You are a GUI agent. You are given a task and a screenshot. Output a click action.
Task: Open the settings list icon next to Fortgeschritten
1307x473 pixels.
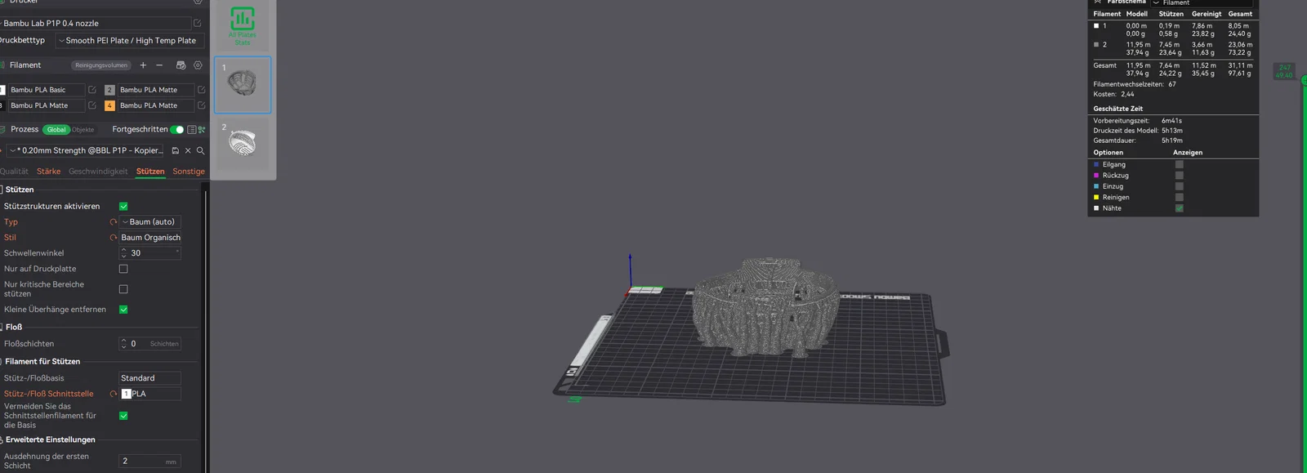(192, 129)
